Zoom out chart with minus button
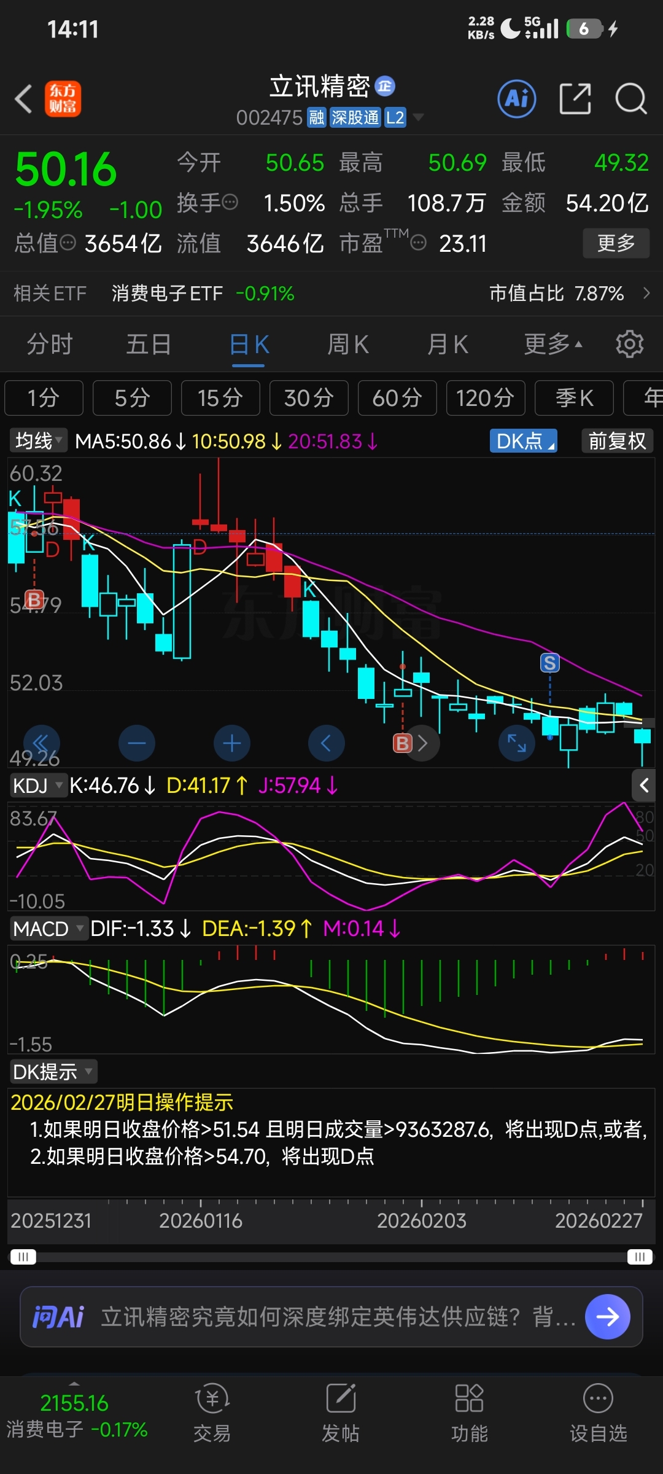The height and width of the screenshot is (1474, 663). coord(137,743)
